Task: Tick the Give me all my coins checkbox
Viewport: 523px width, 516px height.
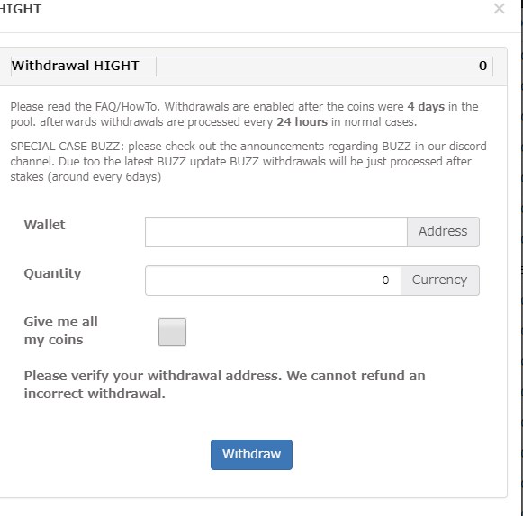Action: (172, 332)
